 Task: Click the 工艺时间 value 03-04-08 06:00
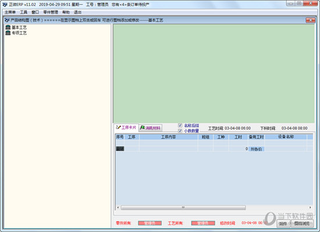coord(237,129)
